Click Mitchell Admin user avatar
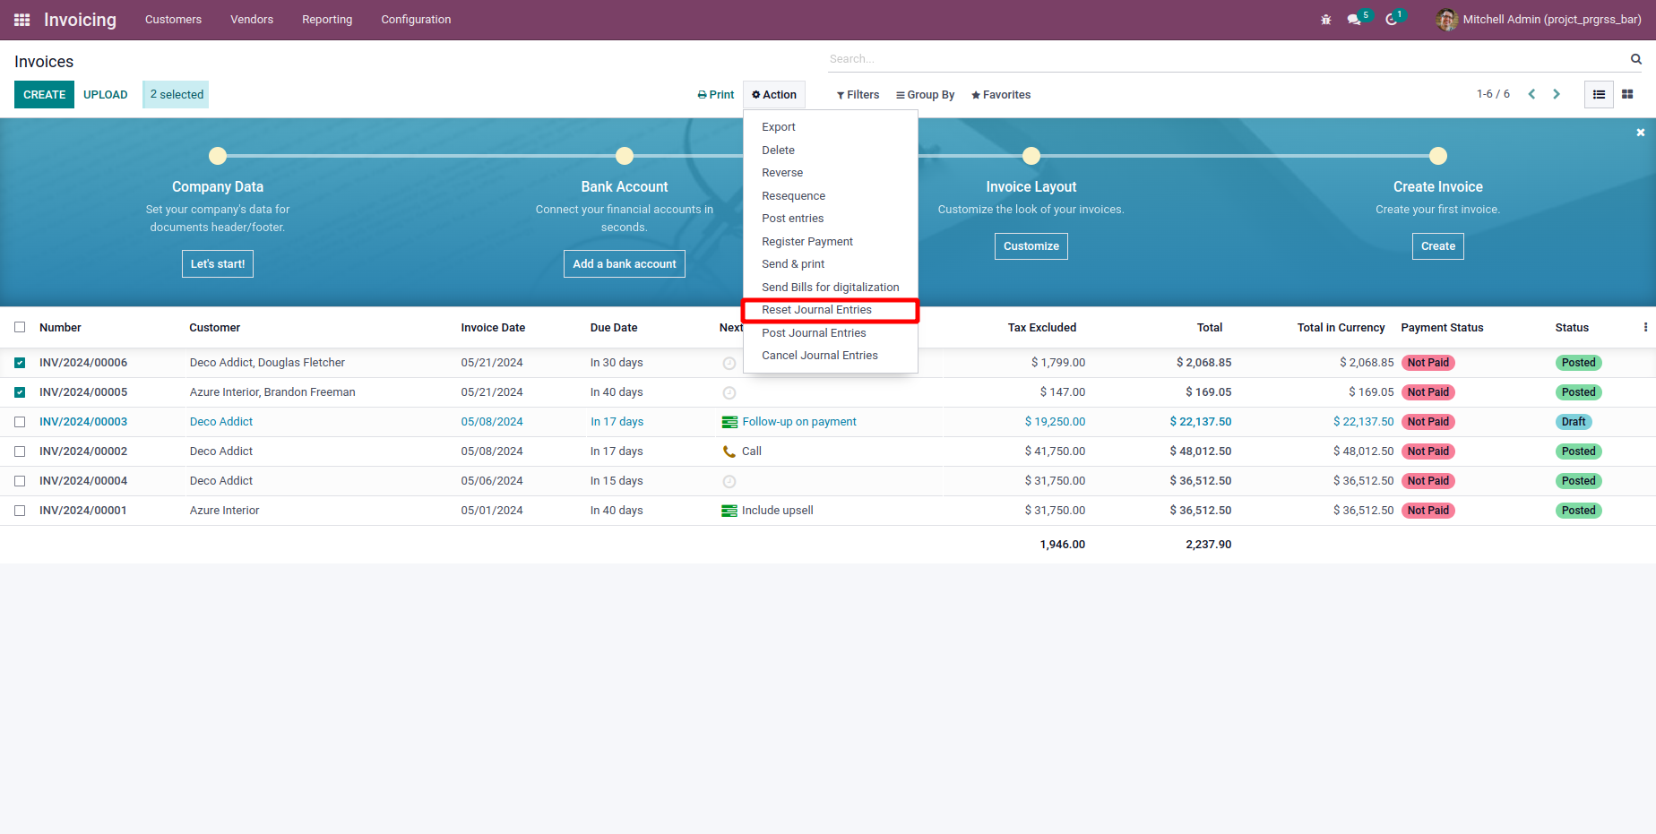 (x=1446, y=20)
